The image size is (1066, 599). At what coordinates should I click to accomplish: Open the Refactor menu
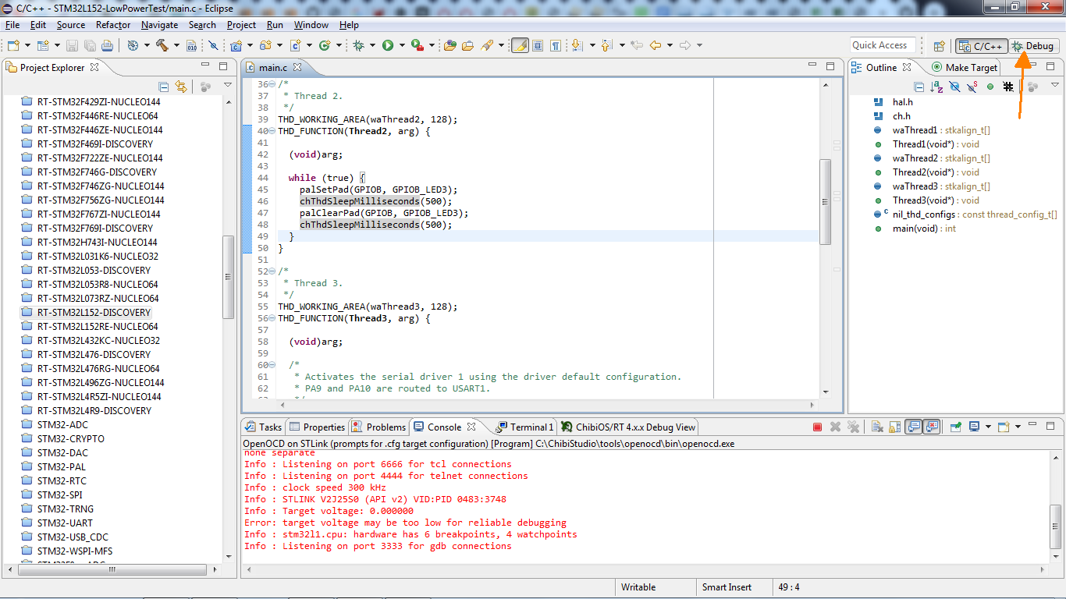113,25
